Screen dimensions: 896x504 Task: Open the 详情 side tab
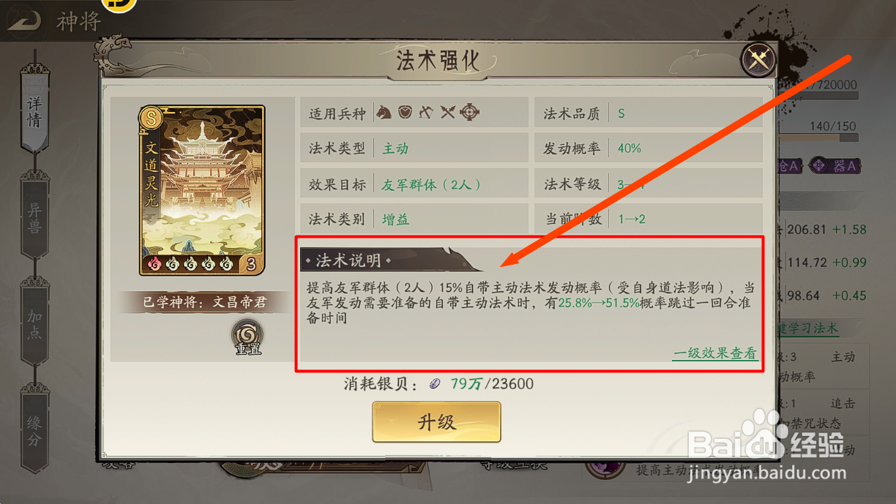(x=34, y=110)
